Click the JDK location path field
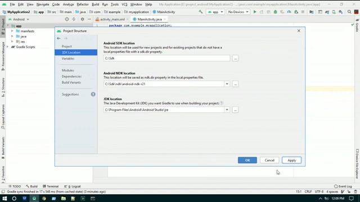 (x=164, y=110)
